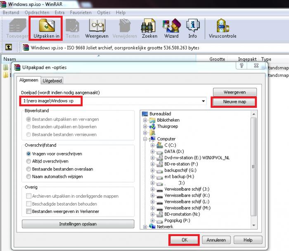Expand the Netwerk tree node
Viewport: 289px width, 251px height.
click(x=145, y=227)
